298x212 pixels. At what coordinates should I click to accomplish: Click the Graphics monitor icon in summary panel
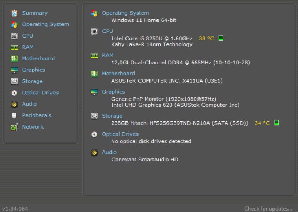click(94, 92)
